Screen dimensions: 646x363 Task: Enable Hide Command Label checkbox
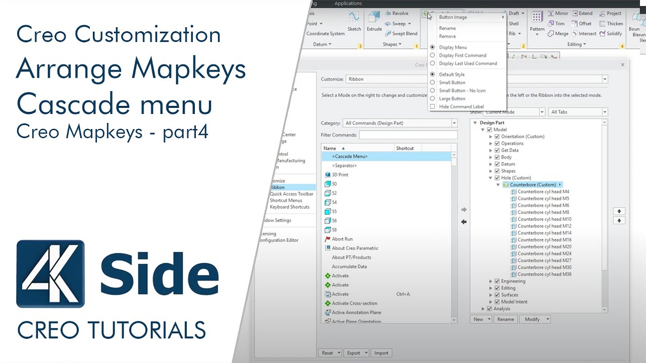point(432,107)
